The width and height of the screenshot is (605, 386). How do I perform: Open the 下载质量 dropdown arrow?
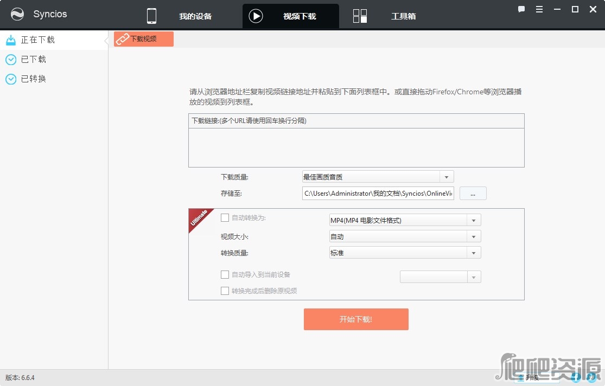click(447, 177)
